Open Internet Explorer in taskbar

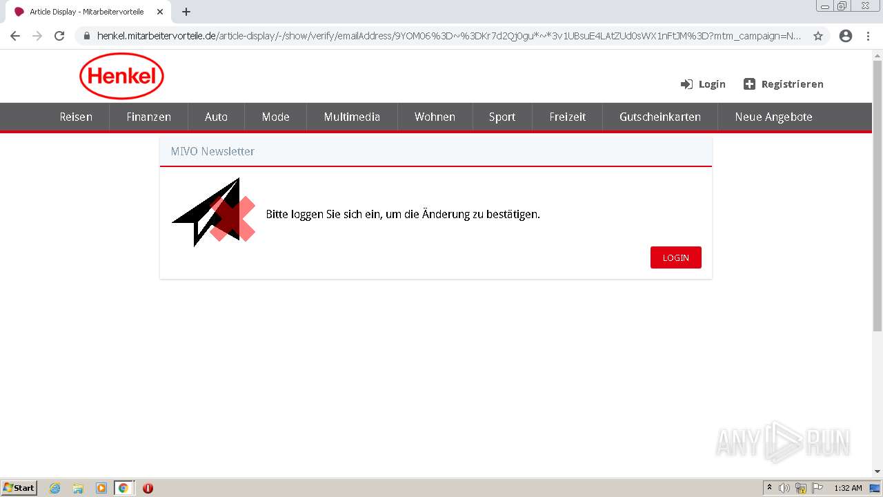(x=55, y=488)
